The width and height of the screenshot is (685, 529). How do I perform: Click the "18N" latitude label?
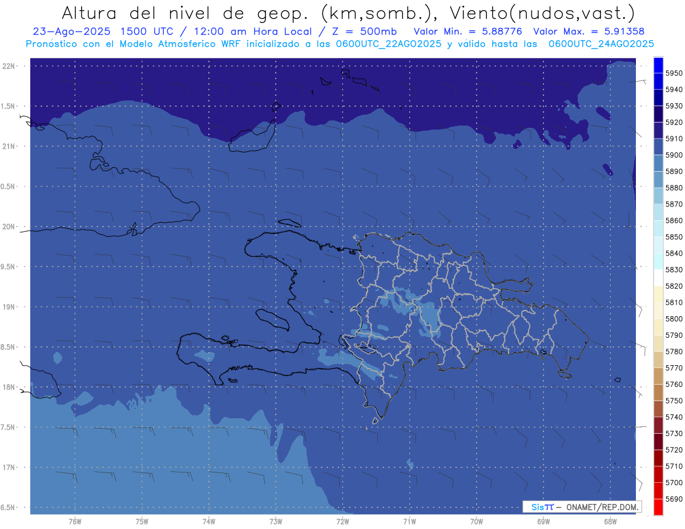click(10, 387)
